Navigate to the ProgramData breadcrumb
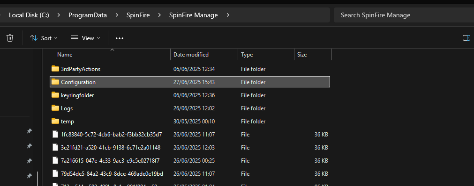This screenshot has height=186, width=474. pyautogui.click(x=88, y=15)
